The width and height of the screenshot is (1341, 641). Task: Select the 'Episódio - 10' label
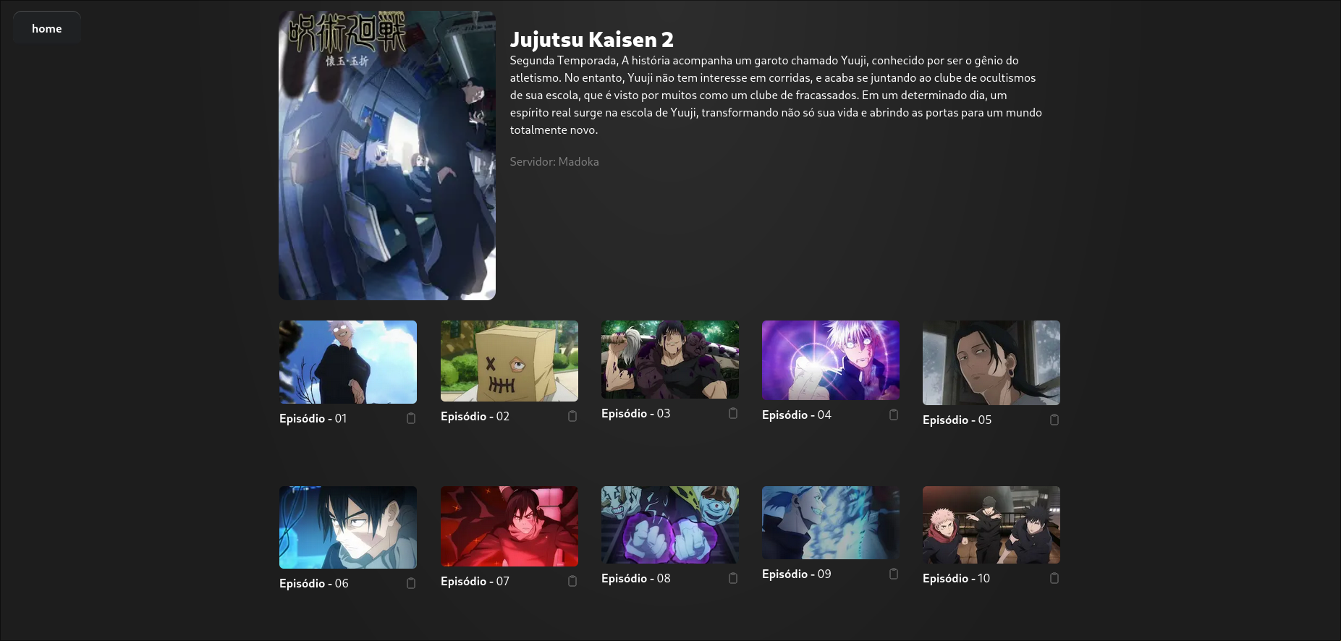tap(956, 578)
